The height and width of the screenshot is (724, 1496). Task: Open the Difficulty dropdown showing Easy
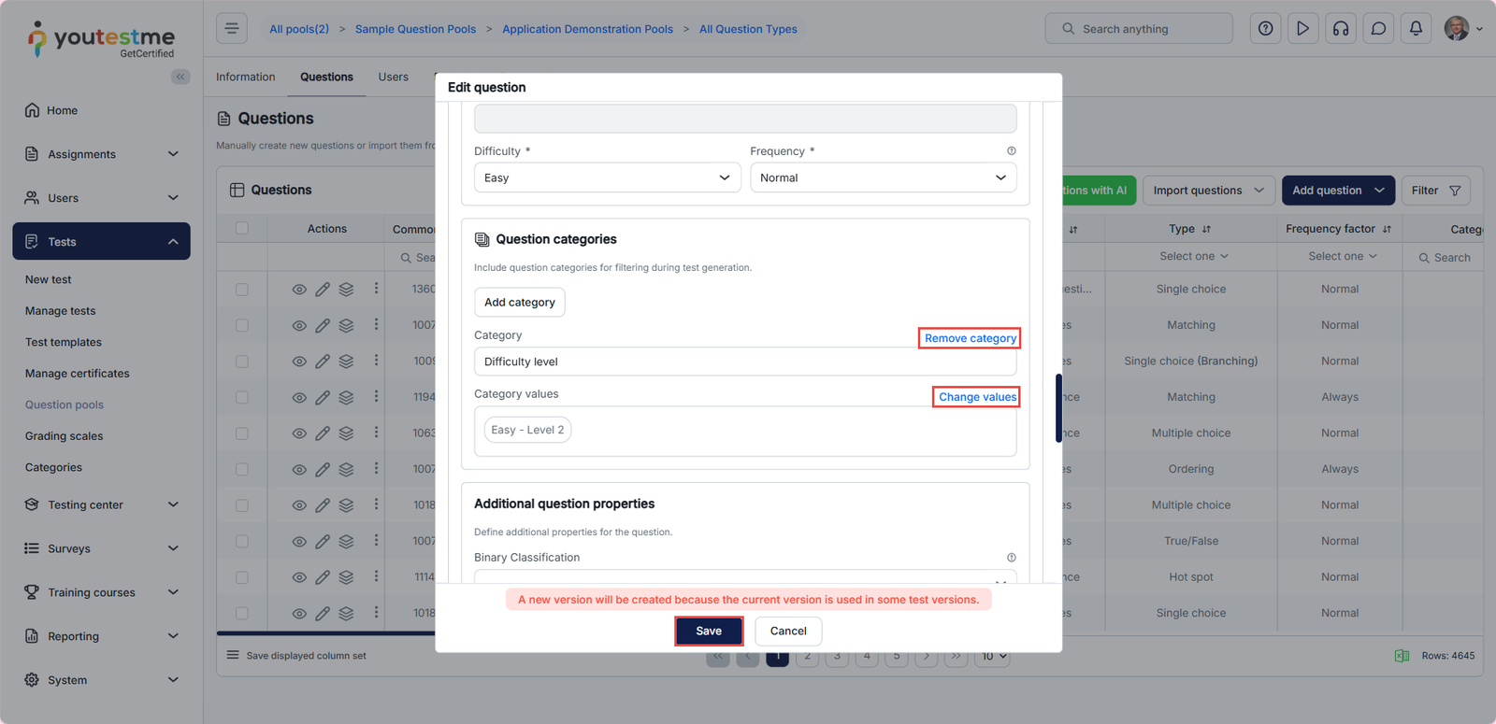pos(607,177)
